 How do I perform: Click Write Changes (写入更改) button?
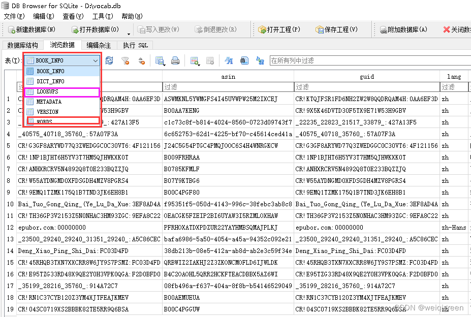tap(158, 29)
